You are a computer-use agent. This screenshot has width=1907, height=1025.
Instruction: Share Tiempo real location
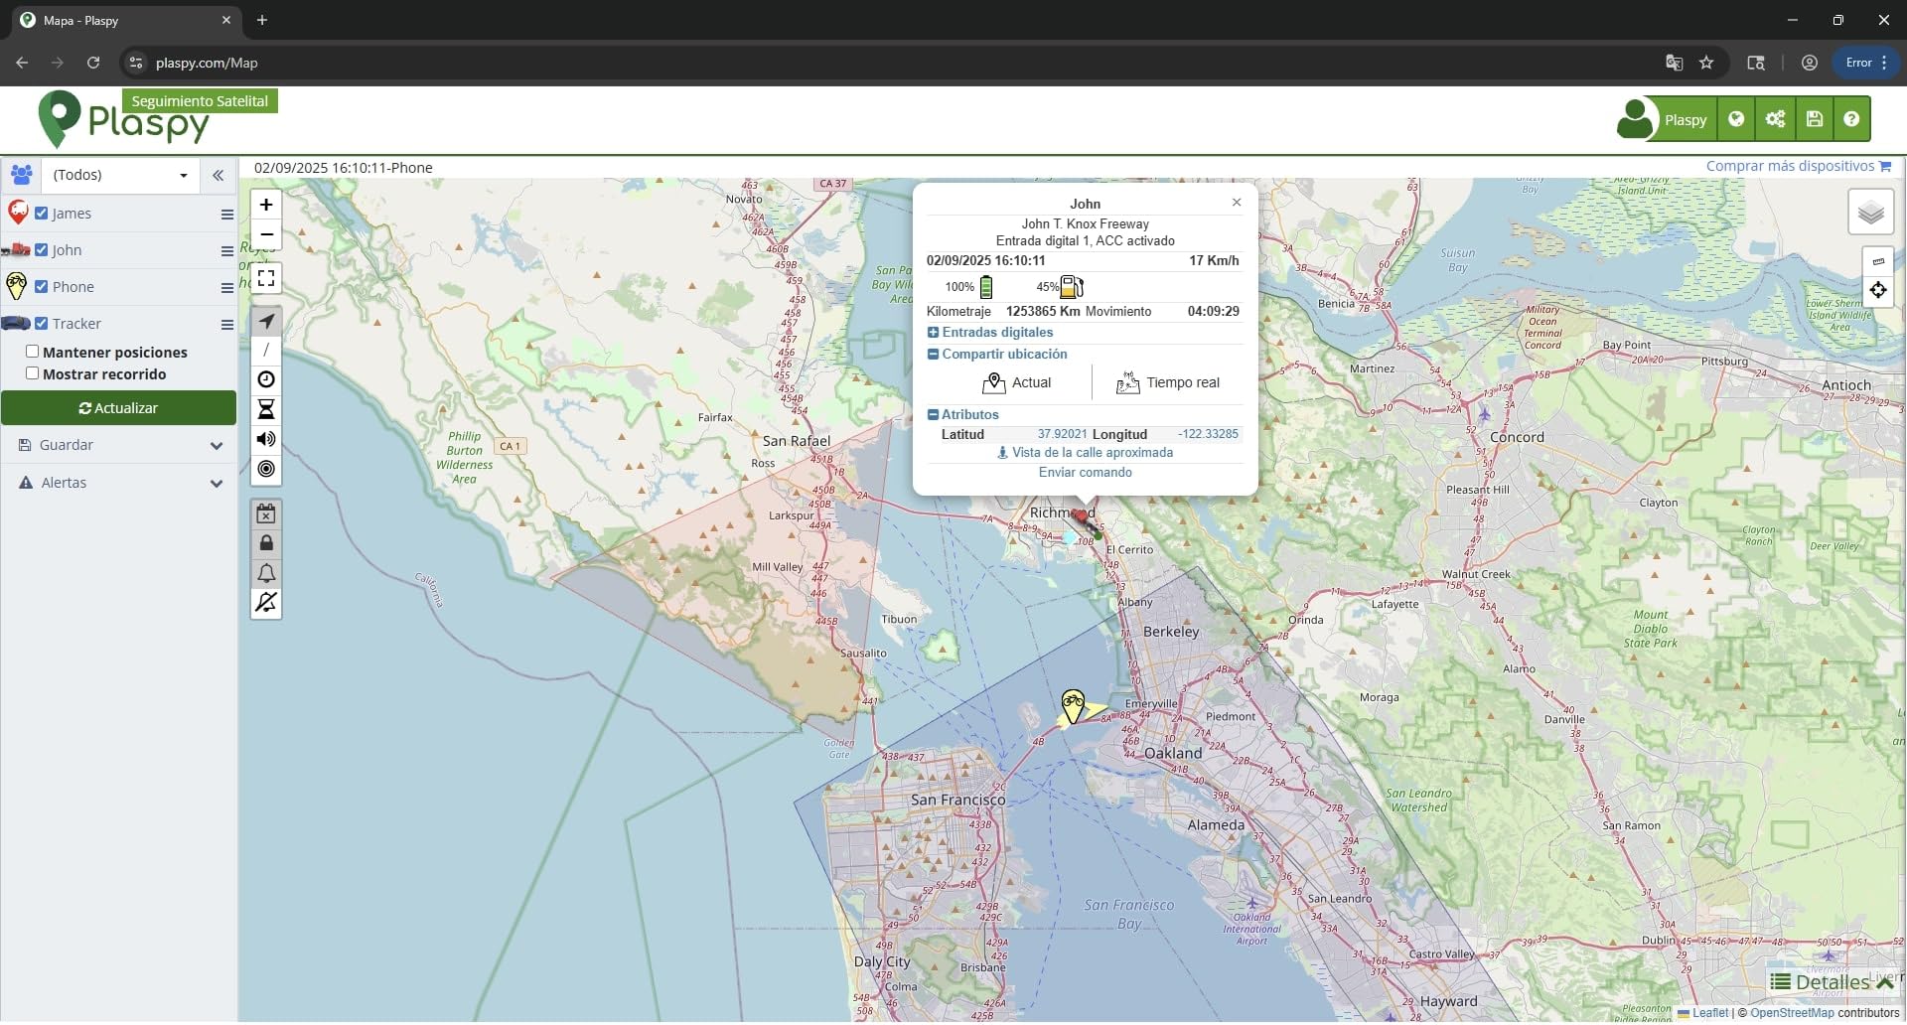tap(1168, 383)
